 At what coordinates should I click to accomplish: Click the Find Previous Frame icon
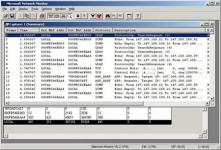pos(121,16)
